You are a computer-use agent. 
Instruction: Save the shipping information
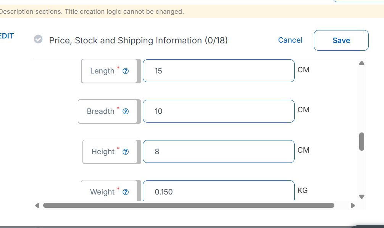(x=341, y=40)
